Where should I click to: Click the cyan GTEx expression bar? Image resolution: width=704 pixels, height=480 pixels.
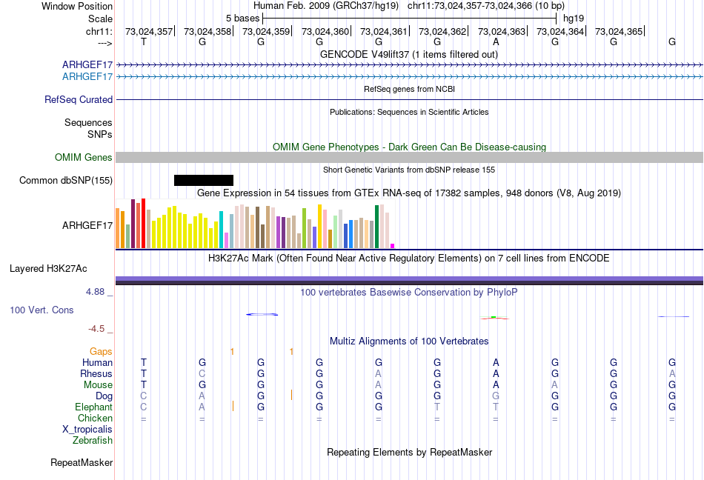[x=221, y=230]
